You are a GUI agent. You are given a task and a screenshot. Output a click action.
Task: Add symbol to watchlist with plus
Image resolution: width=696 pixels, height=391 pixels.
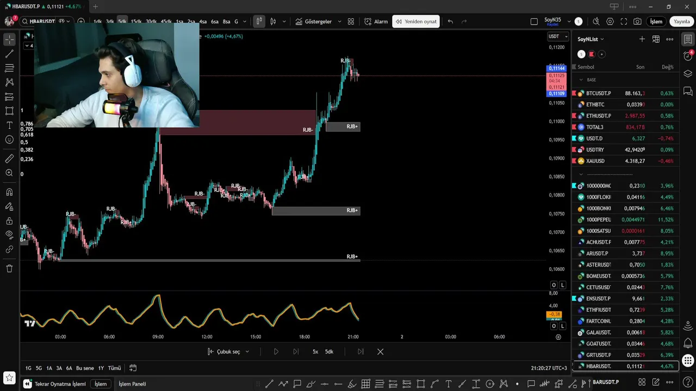tap(642, 39)
